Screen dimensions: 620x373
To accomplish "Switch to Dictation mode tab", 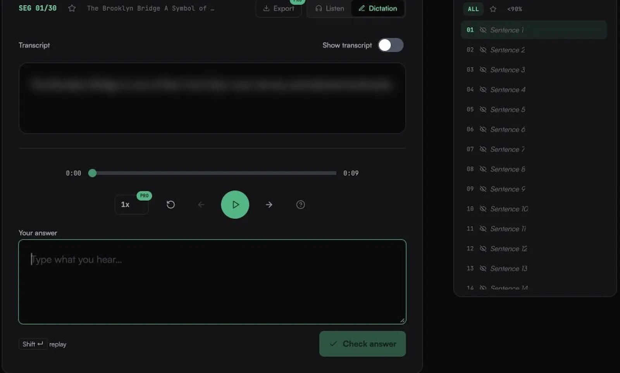I will [378, 8].
